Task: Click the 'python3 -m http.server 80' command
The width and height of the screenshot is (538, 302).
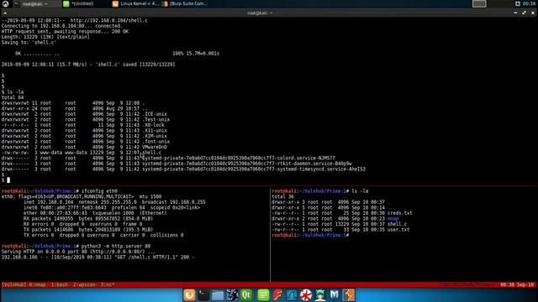Action: pos(116,246)
